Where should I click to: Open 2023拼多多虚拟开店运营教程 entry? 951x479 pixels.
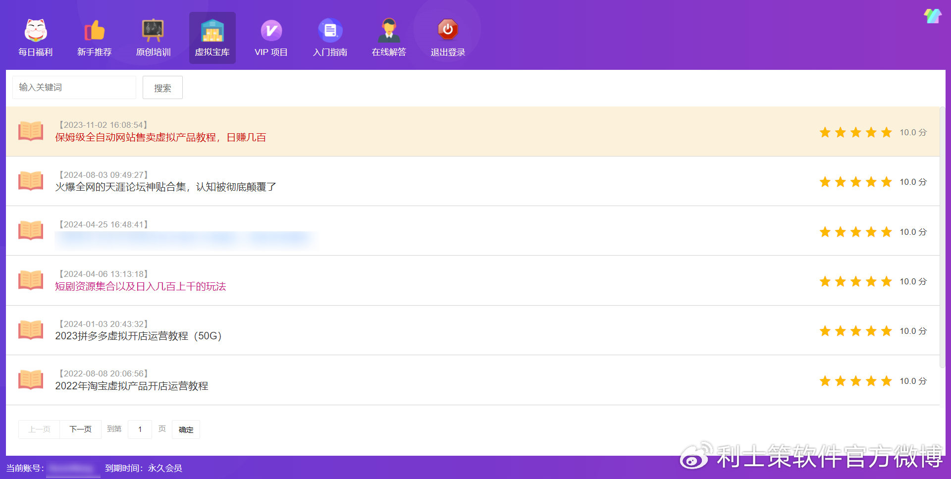coord(138,336)
